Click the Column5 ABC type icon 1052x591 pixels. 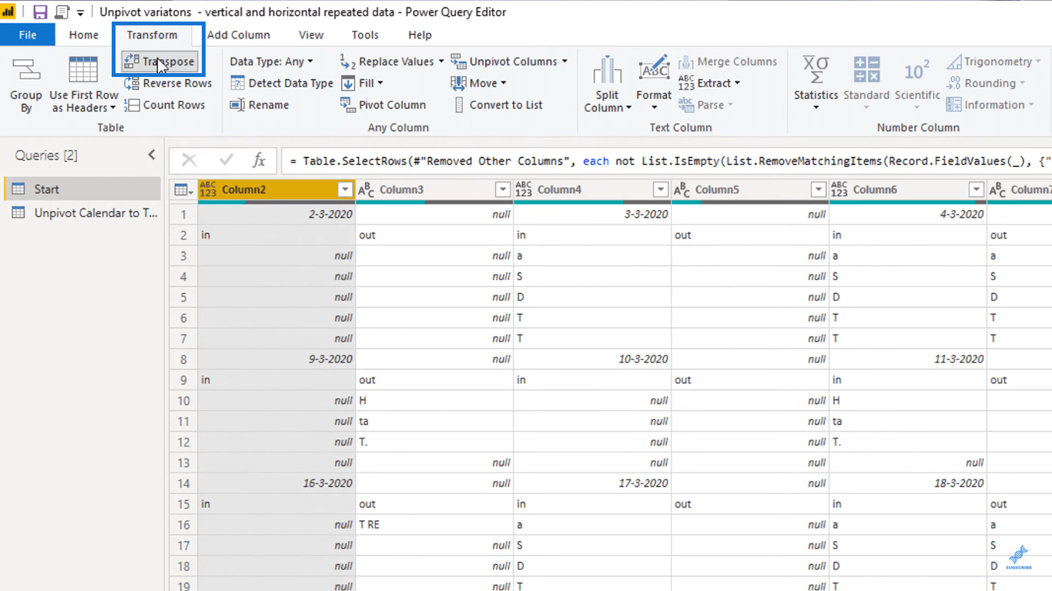682,189
